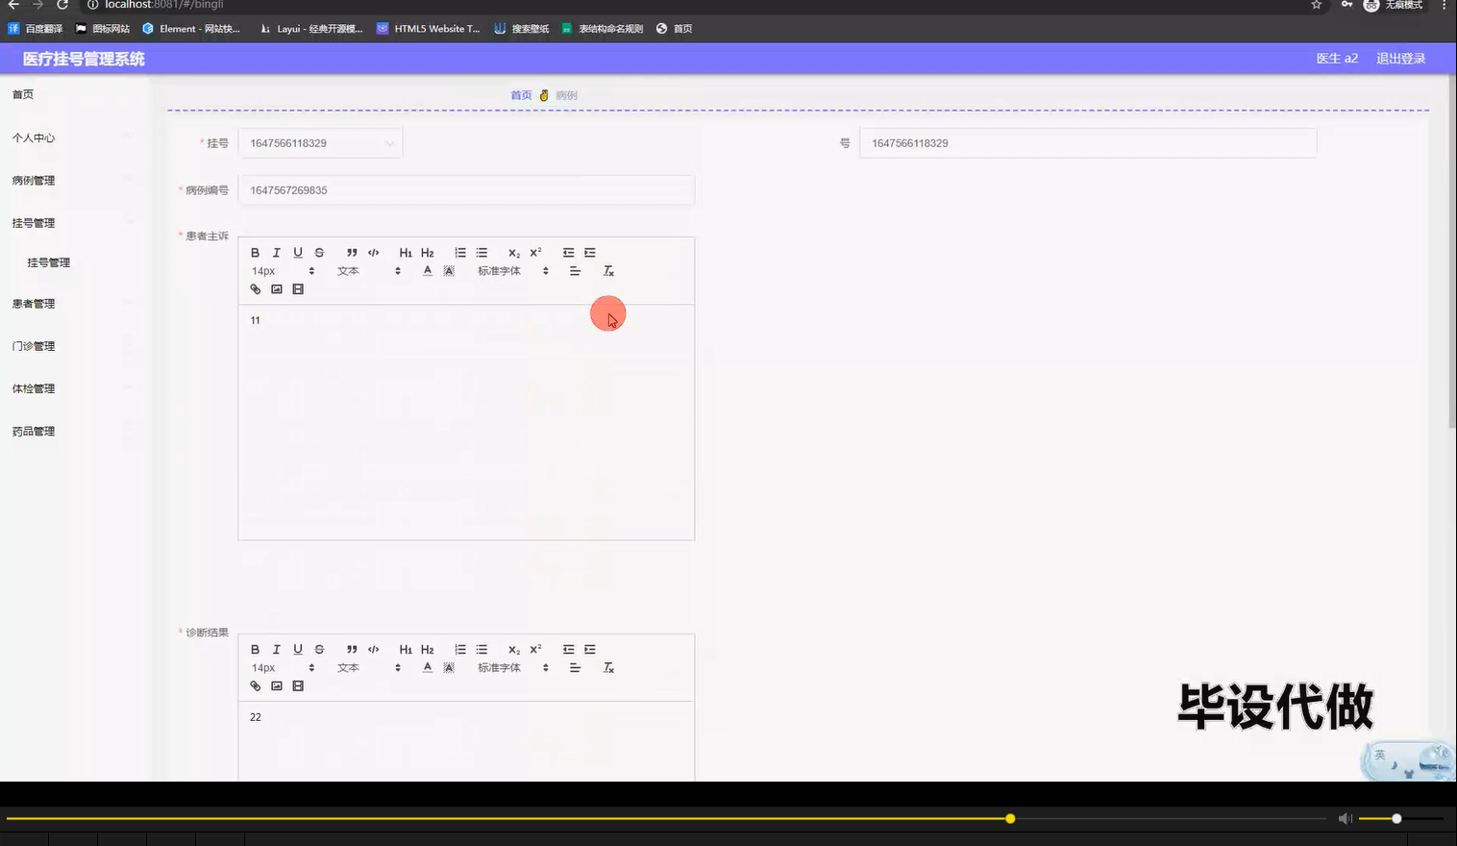Open 个人中心 in the sidebar
This screenshot has height=846, width=1457.
(34, 137)
